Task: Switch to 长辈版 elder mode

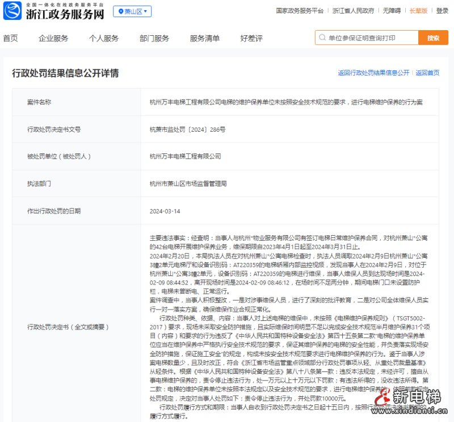Action: 419,11
